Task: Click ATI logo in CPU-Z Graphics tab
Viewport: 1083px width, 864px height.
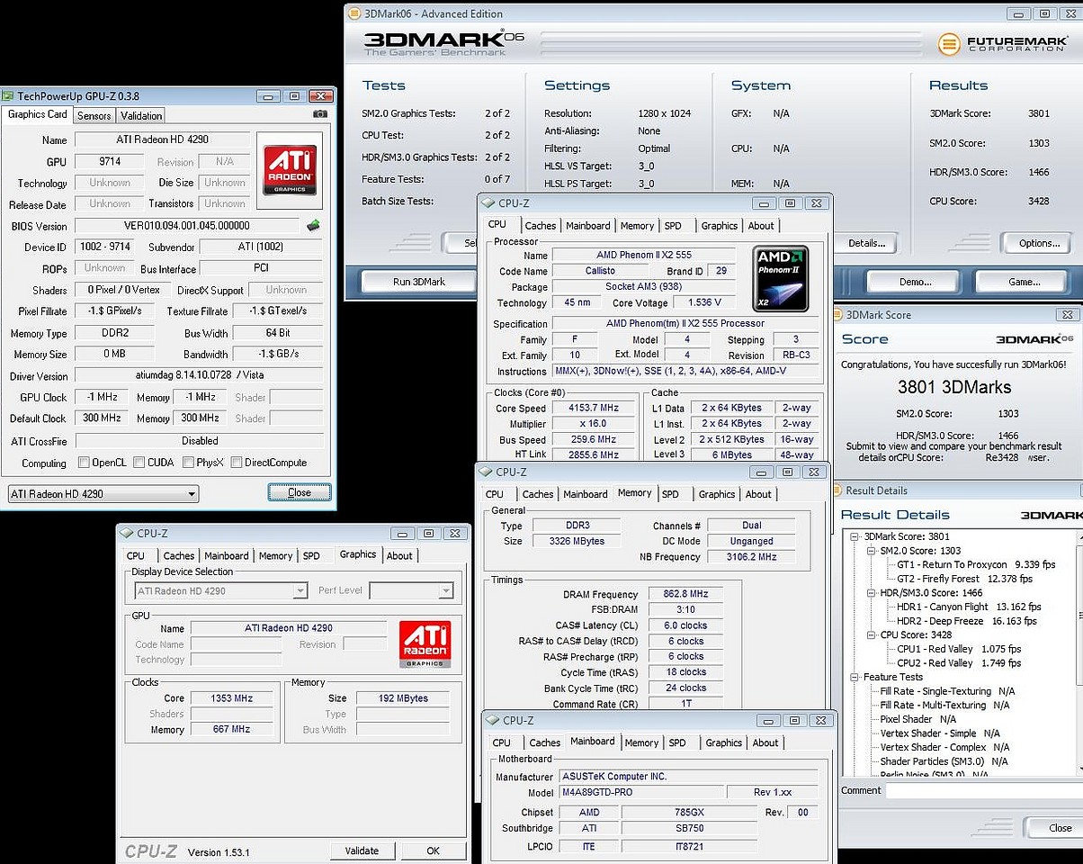Action: tap(425, 644)
